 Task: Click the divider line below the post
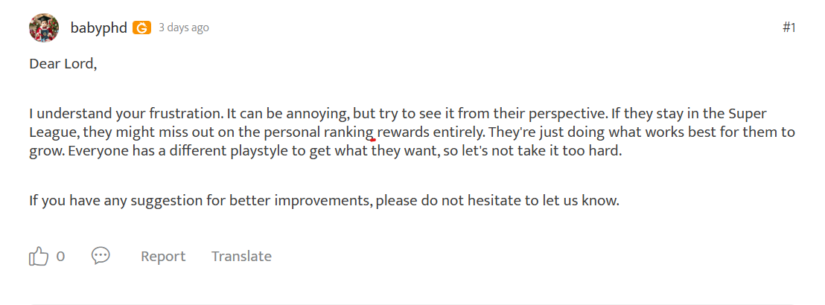[412, 304]
